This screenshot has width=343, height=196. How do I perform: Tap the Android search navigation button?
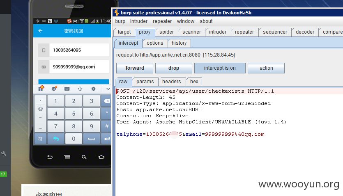coord(84,157)
